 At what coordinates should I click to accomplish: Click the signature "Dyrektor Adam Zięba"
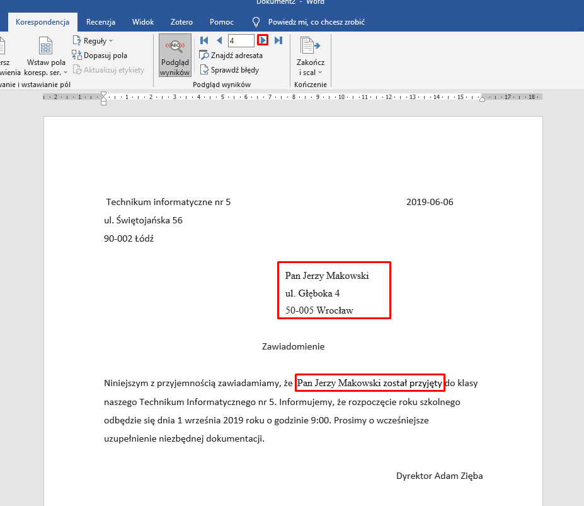(440, 476)
